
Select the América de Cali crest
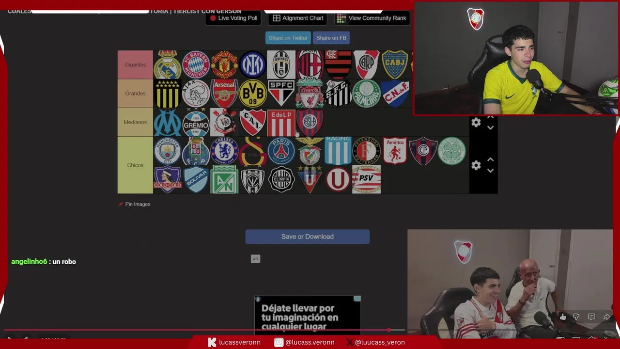coord(395,151)
